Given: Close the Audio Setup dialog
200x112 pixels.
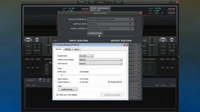Looking at the screenshot, I should point(140,13).
